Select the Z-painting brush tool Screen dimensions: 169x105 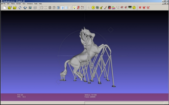pyautogui.click(x=105, y=8)
